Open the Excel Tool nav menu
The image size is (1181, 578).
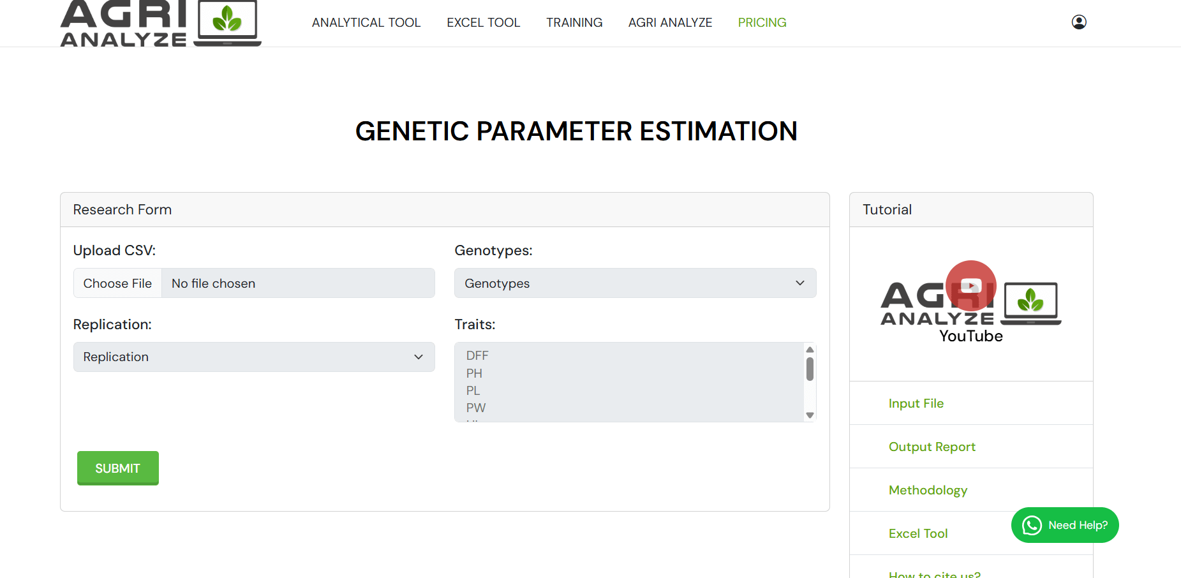pyautogui.click(x=483, y=23)
